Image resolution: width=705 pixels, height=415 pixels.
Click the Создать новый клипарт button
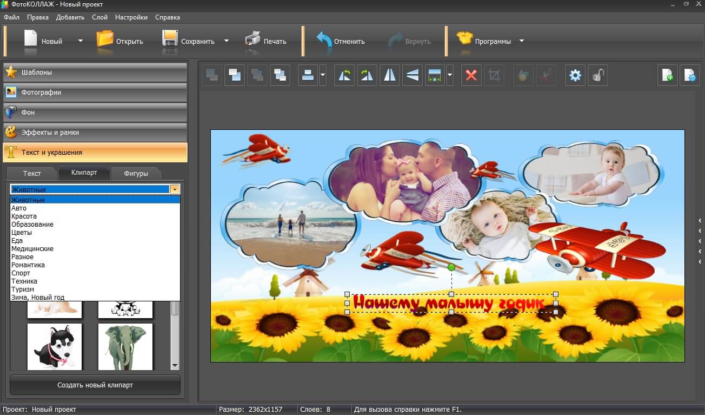[x=95, y=385]
